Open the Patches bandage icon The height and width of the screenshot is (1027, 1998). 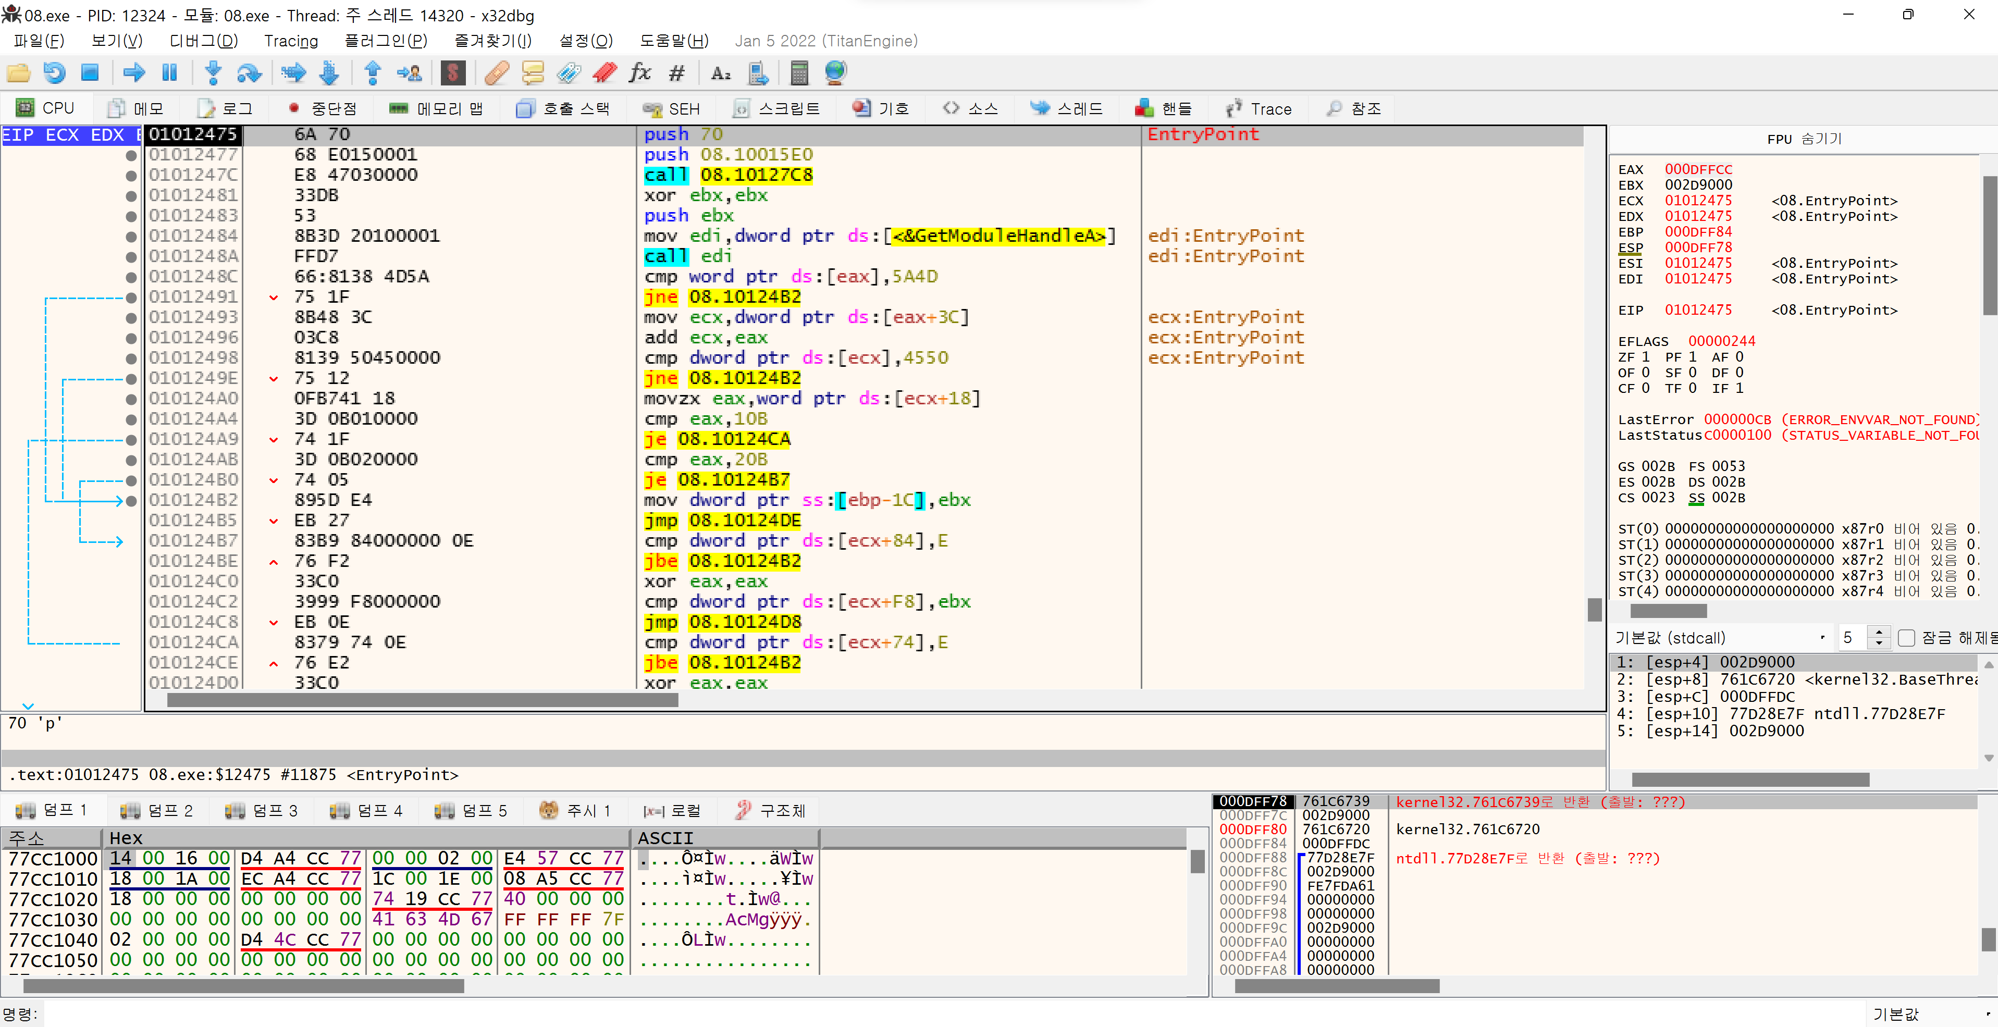pos(497,73)
